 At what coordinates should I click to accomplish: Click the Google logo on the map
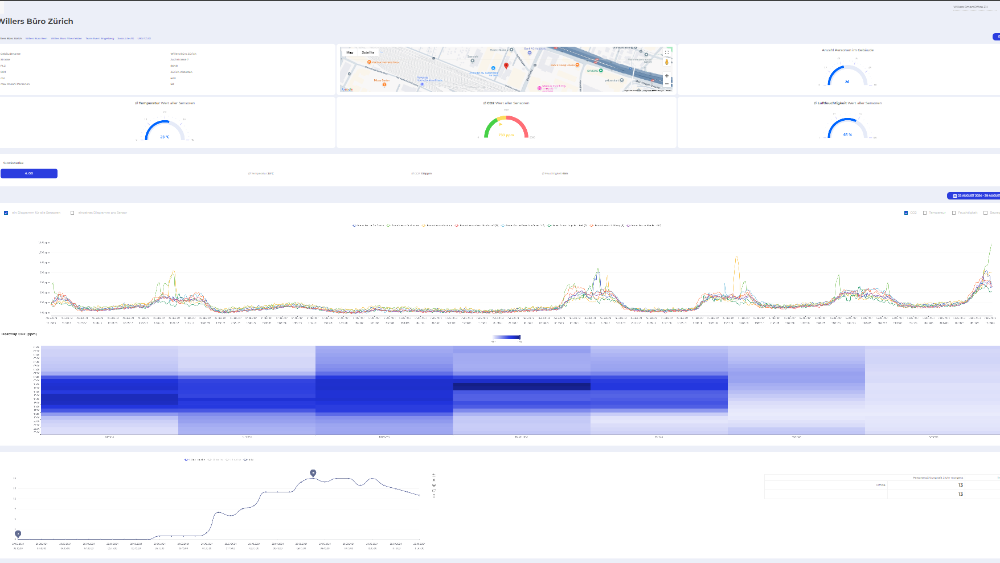click(x=347, y=89)
